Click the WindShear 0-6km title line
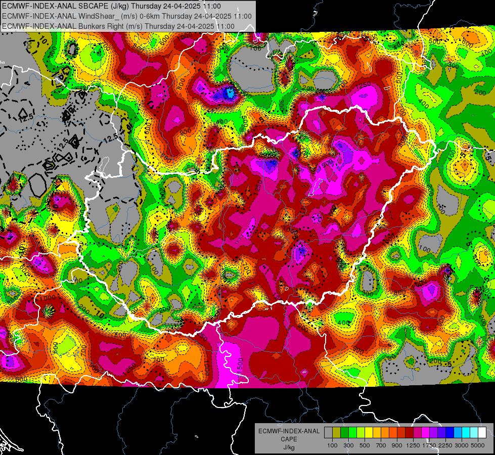495x455 pixels. (127, 16)
